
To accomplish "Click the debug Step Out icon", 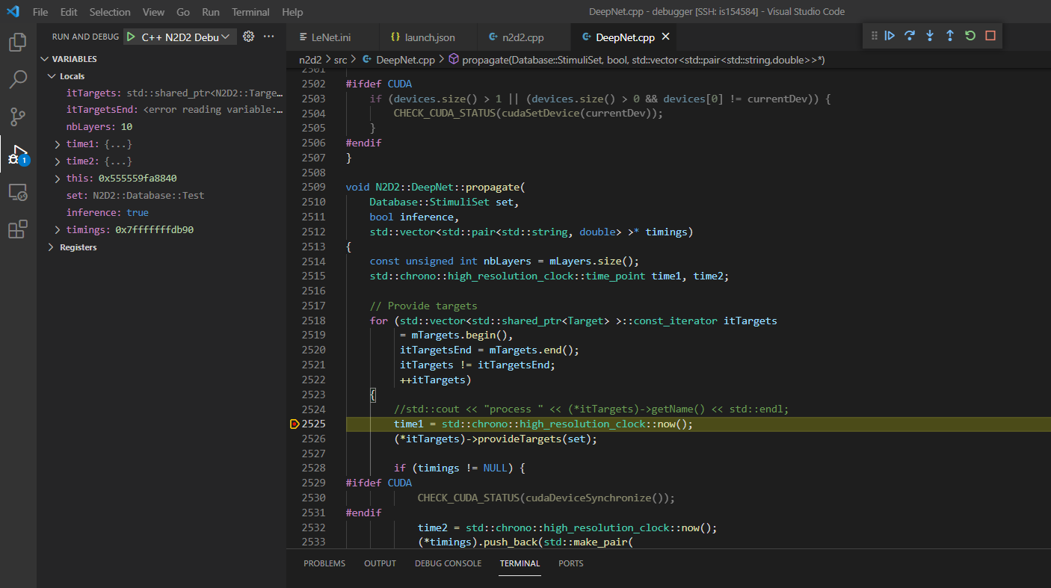I will pyautogui.click(x=950, y=36).
